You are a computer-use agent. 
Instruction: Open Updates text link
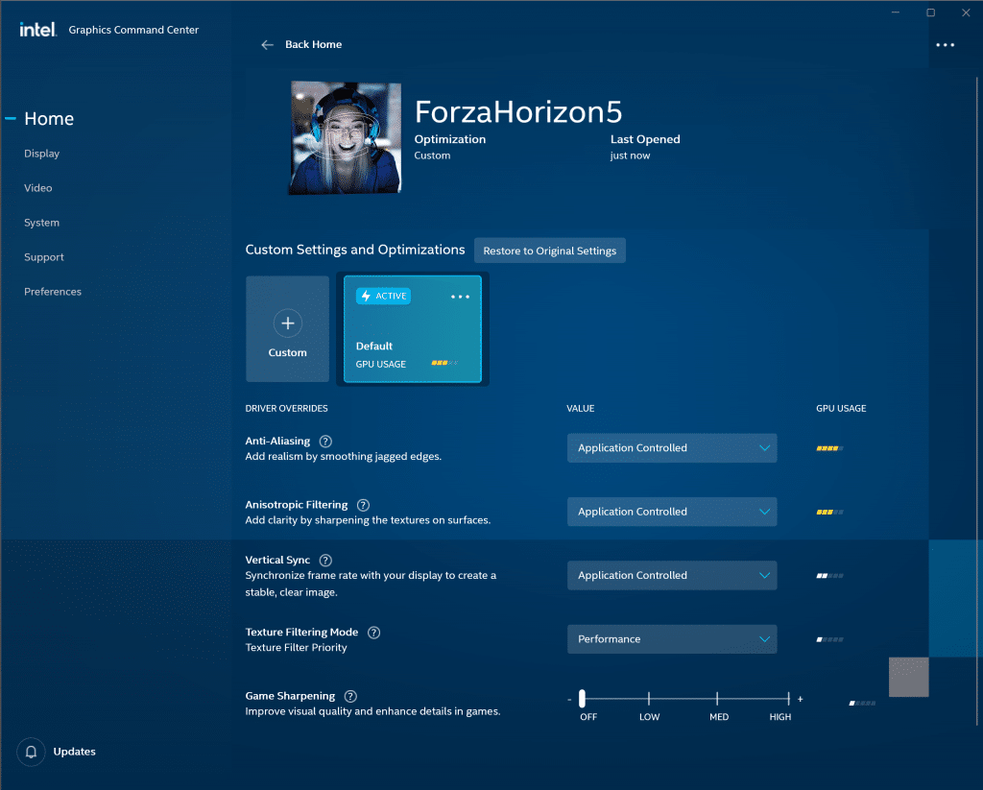coord(75,752)
